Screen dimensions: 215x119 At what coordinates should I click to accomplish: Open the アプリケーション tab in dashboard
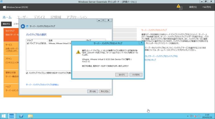pyautogui.click(x=77, y=17)
